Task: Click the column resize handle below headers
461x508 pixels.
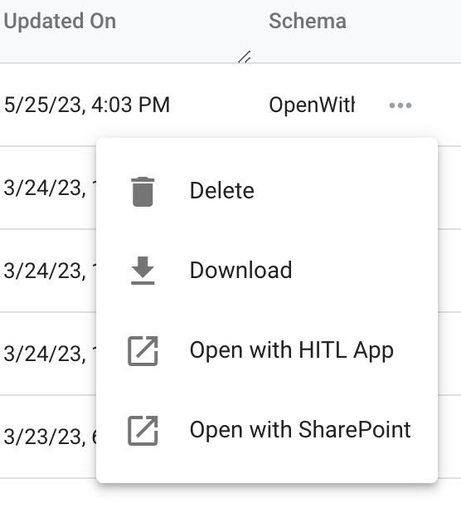Action: [245, 57]
